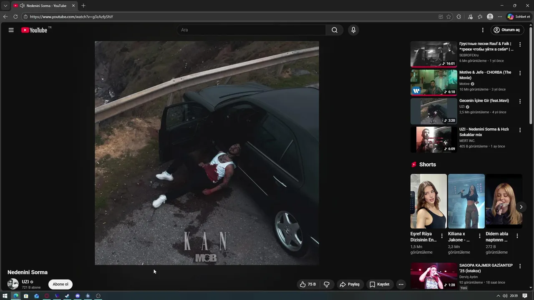Dislike the video with thumbs down
Viewport: 534px width, 300px height.
pyautogui.click(x=327, y=284)
